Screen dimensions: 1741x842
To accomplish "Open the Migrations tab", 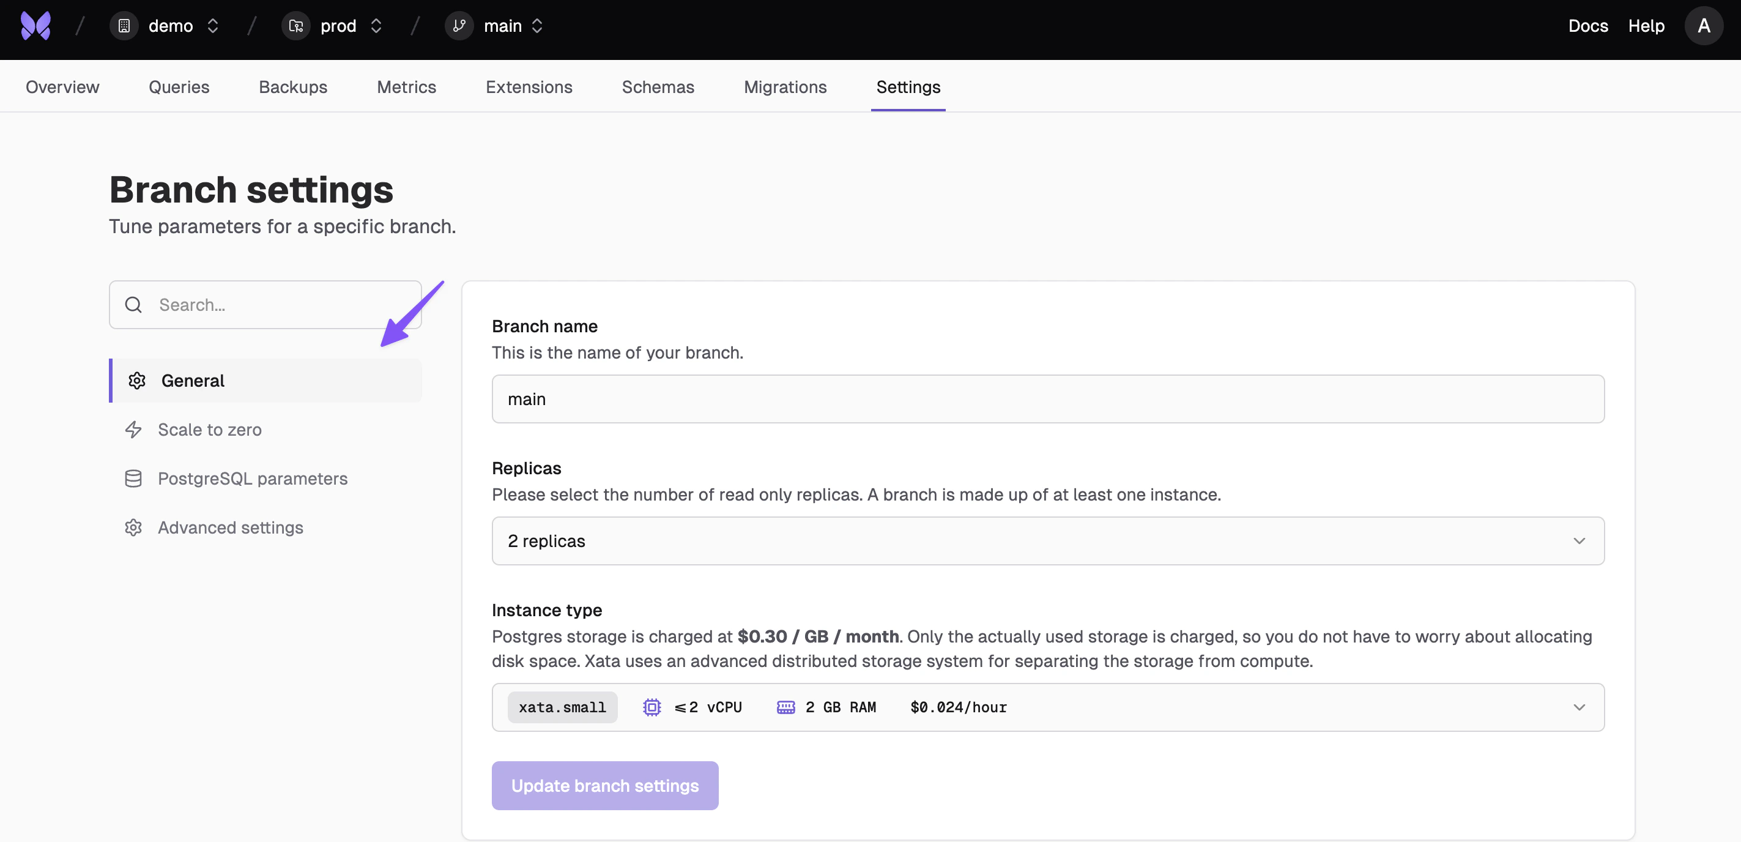I will point(785,86).
